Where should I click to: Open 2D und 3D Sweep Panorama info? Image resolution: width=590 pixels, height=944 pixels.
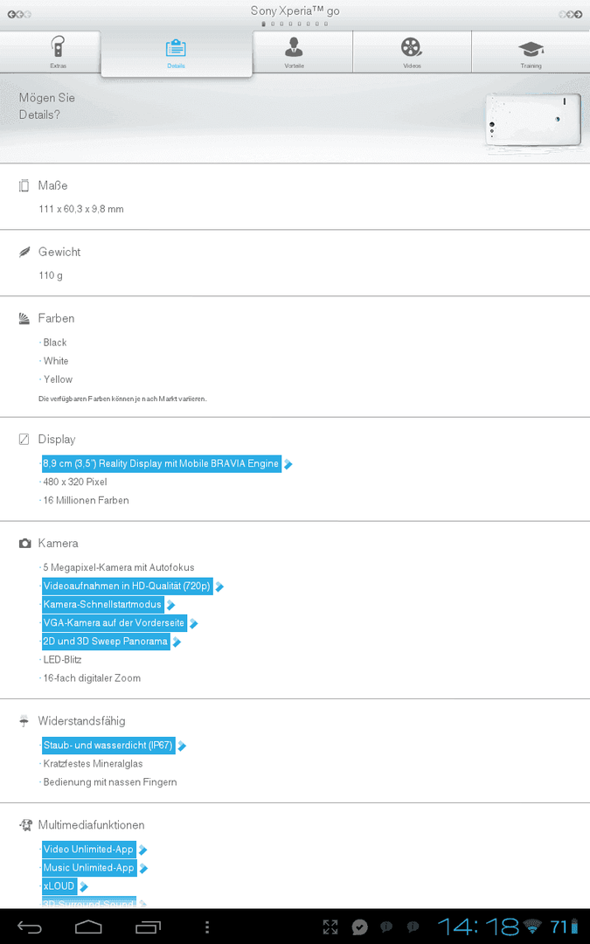(x=106, y=642)
